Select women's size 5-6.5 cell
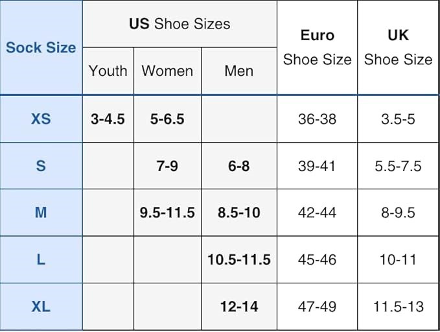This screenshot has height=332, width=440. coord(167,119)
